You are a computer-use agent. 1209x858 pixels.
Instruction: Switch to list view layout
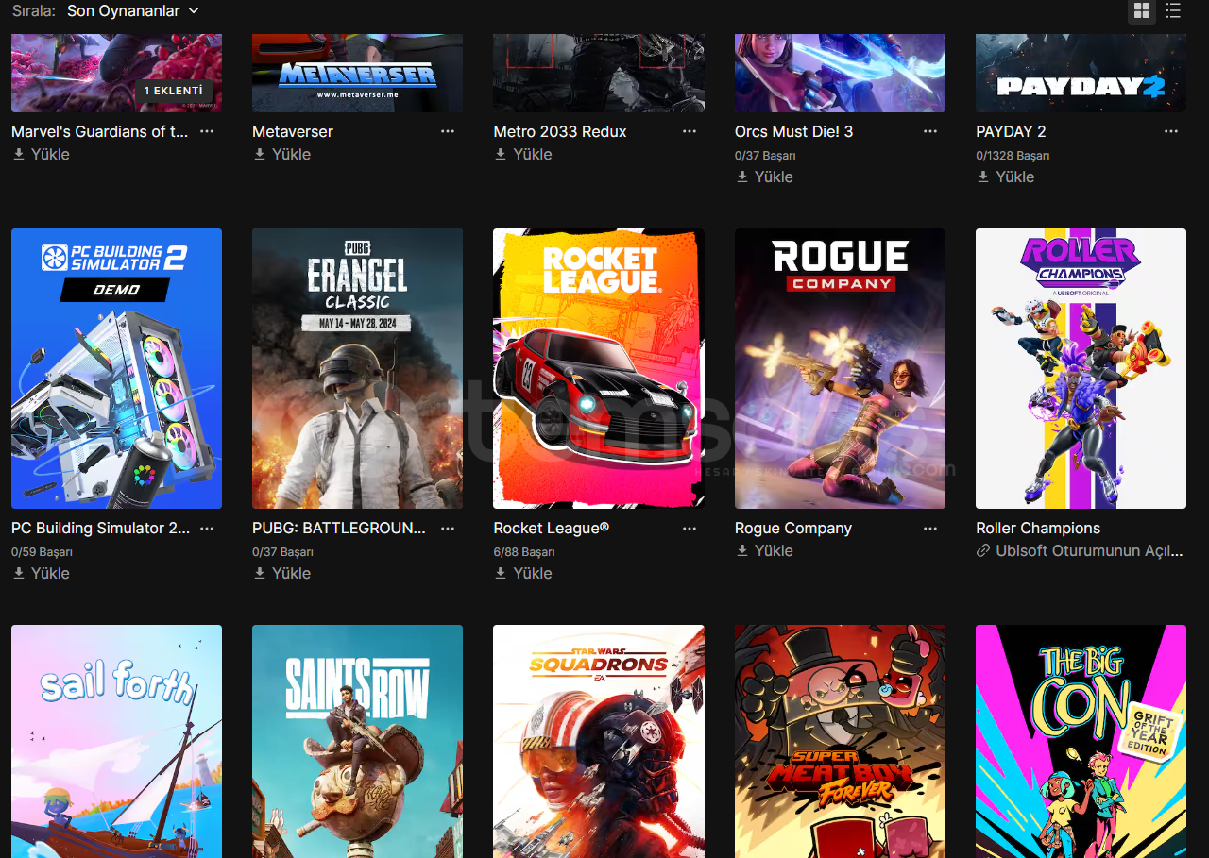tap(1173, 11)
